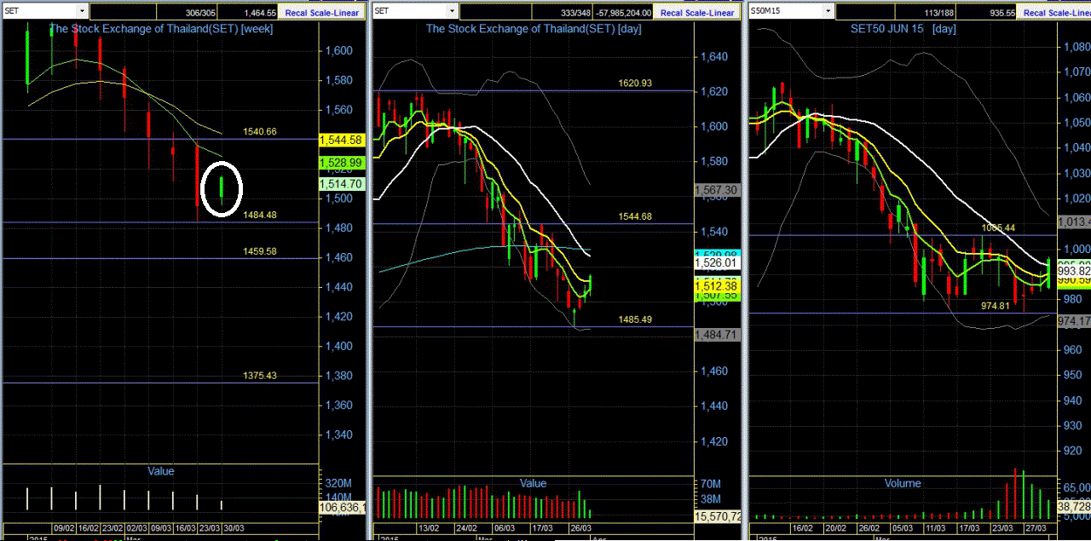Screen dimensions: 1091x541
Task: Click the 1540.66 level label on weekly chart
Action: pyautogui.click(x=260, y=132)
